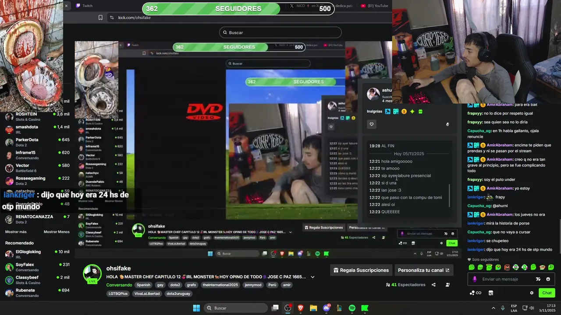The image size is (561, 315).
Task: Click the Kick Buscar search field
Action: [280, 32]
